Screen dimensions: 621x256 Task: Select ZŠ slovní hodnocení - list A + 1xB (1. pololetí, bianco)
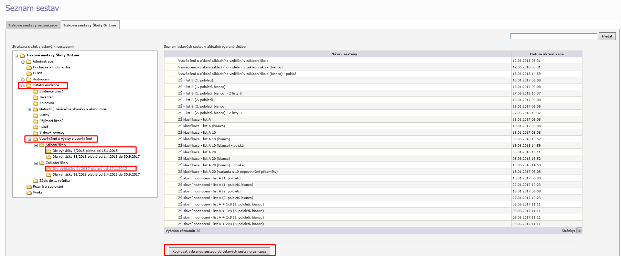(x=373, y=204)
